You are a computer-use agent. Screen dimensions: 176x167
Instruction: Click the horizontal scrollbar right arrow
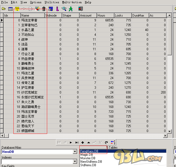click(165, 136)
